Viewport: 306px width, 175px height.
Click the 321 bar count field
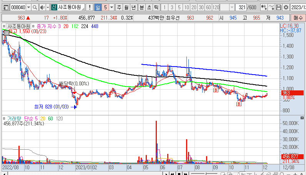[241, 8]
